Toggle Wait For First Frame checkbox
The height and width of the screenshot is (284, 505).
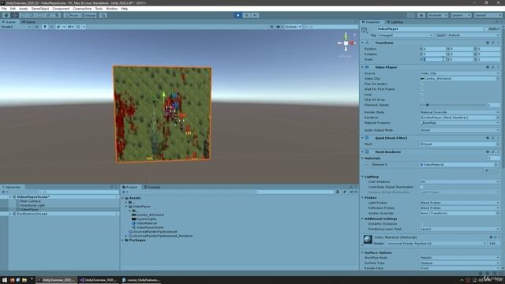click(421, 89)
